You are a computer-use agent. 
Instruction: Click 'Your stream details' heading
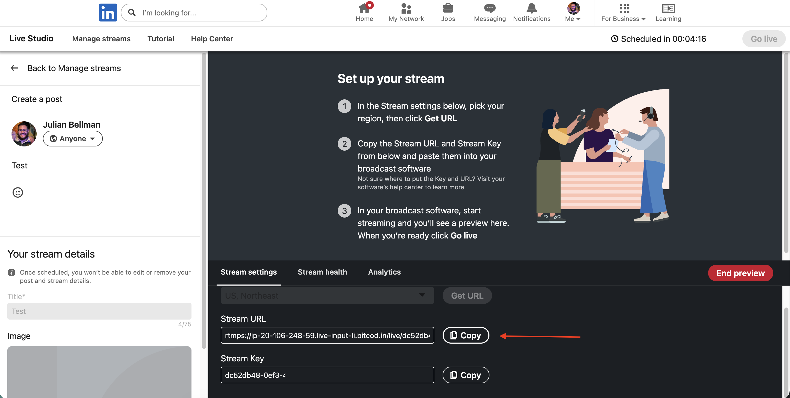(51, 254)
